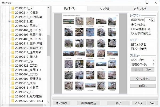Click folder icon beside 20190602_夜間LED
Image resolution: width=160 pixels, height=107 pixels.
(13, 70)
